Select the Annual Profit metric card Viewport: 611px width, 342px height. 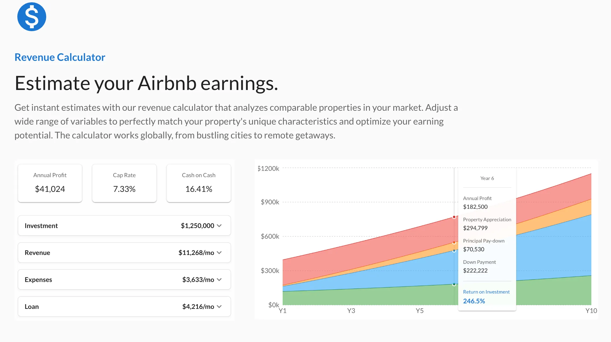click(50, 183)
